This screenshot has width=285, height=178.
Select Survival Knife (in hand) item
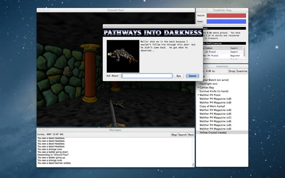tap(213, 91)
